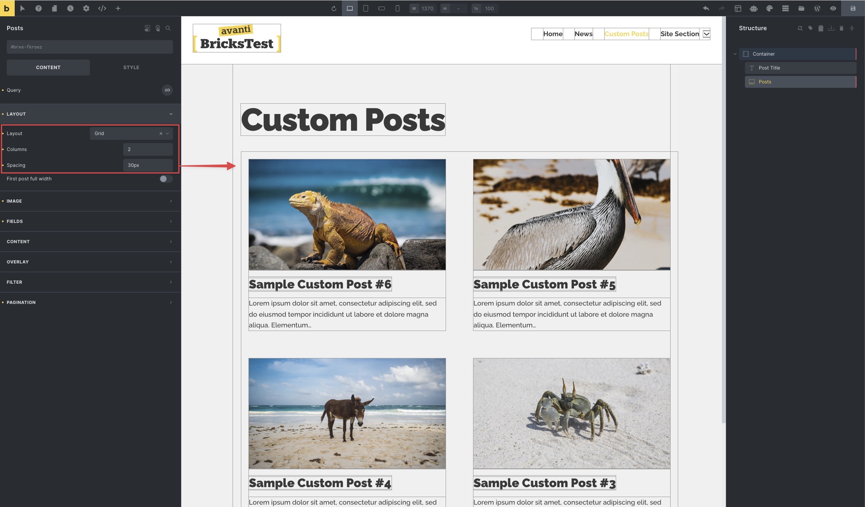Screen dimensions: 865x507
Task: Expand the PAGINATION section
Action: point(90,302)
